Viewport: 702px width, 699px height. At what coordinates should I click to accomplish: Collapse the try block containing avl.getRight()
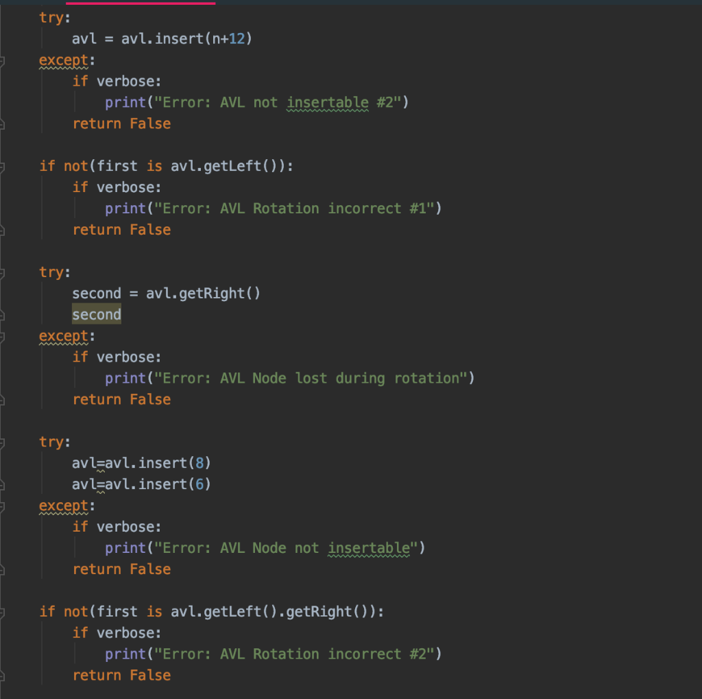point(4,272)
